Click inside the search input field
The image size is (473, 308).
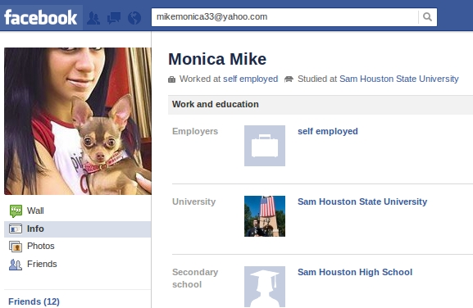284,17
